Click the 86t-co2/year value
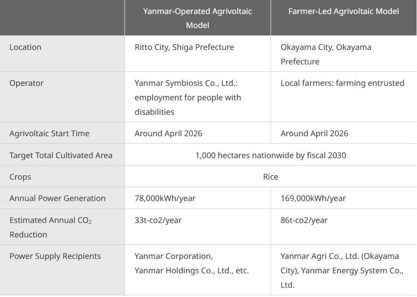 click(304, 220)
